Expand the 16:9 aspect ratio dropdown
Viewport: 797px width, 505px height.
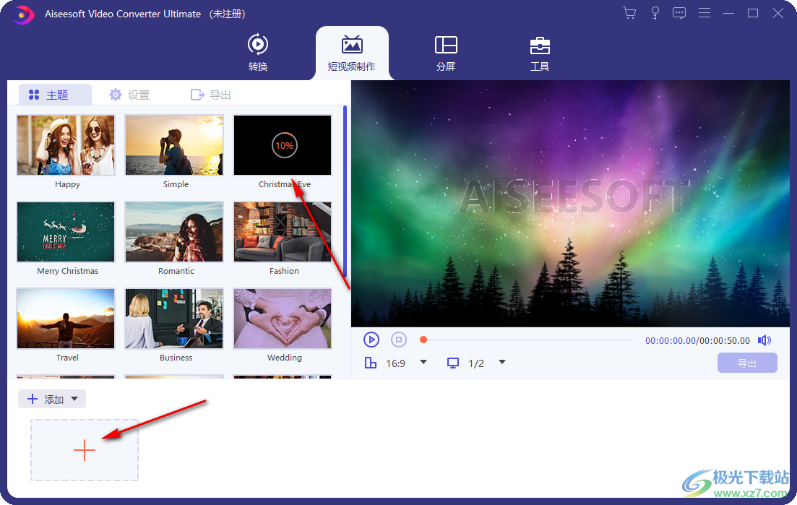423,362
